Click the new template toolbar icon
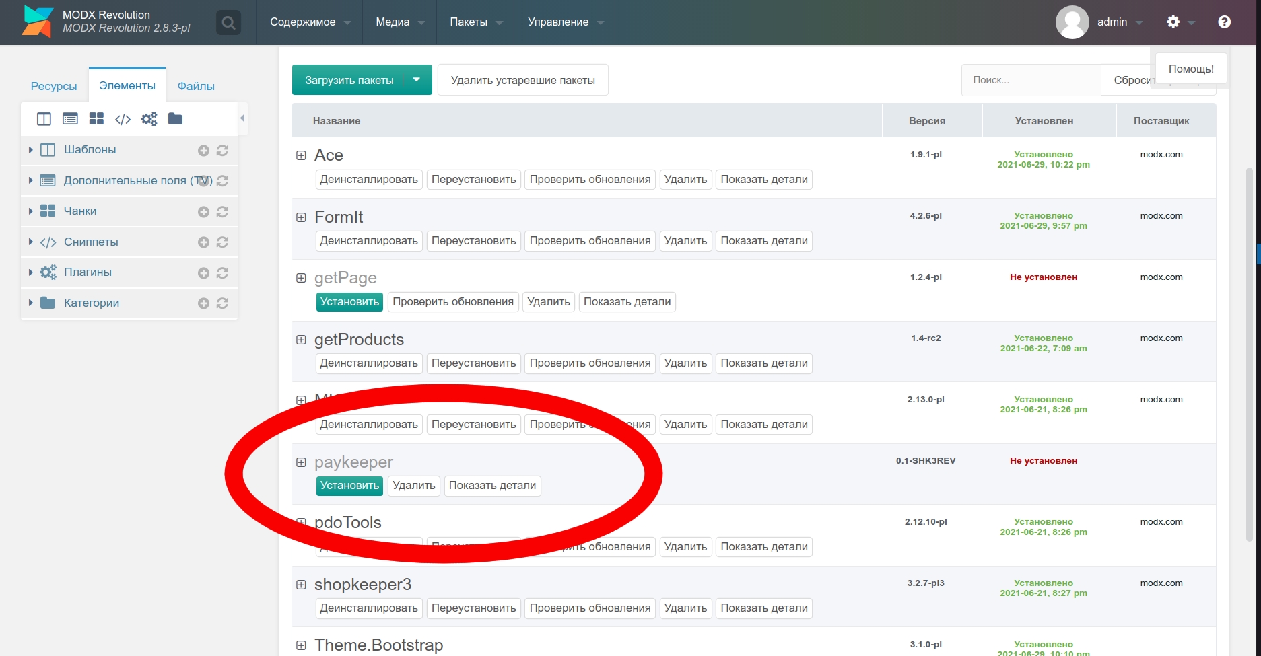 (44, 119)
